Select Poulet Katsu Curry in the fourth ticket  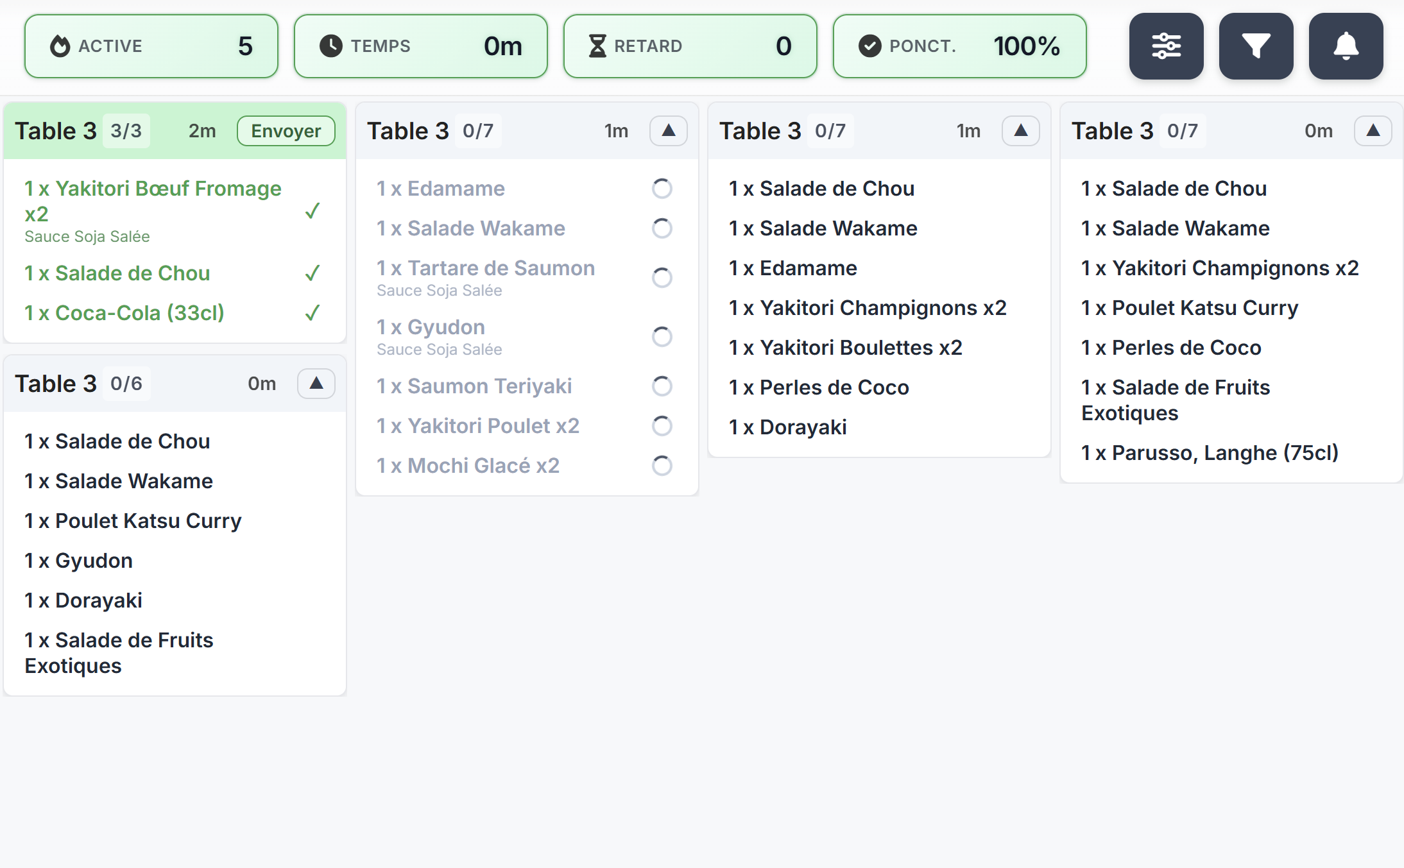coord(1190,307)
